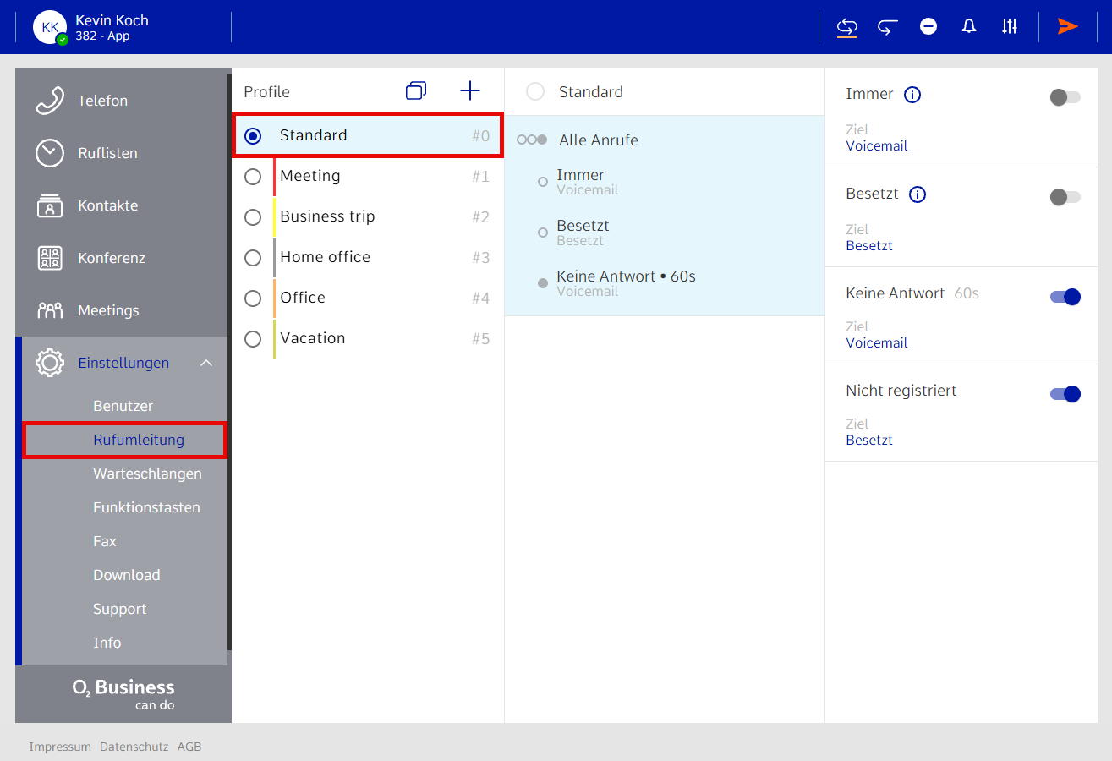Enable the Immer forwarding toggle
This screenshot has height=761, width=1112.
(1065, 97)
